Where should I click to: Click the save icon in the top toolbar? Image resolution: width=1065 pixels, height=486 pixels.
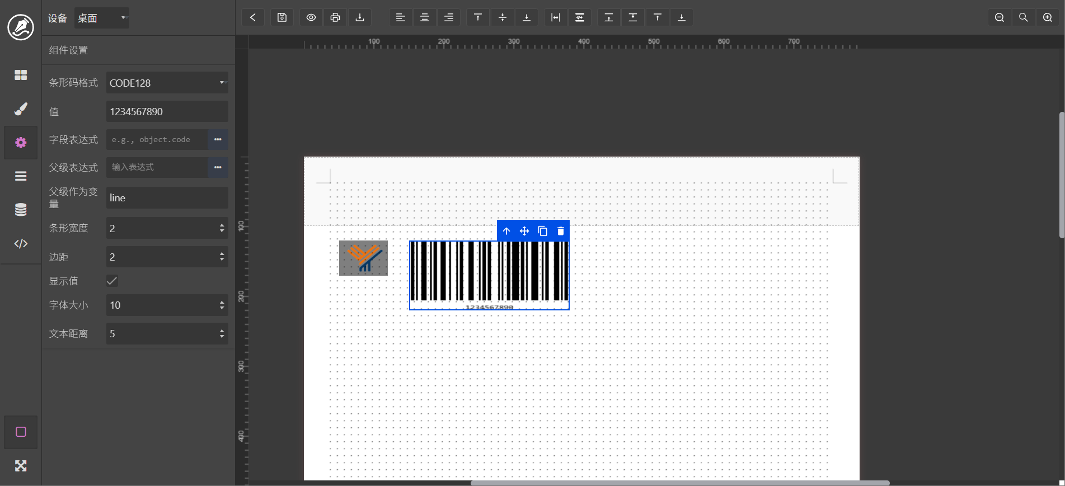282,17
